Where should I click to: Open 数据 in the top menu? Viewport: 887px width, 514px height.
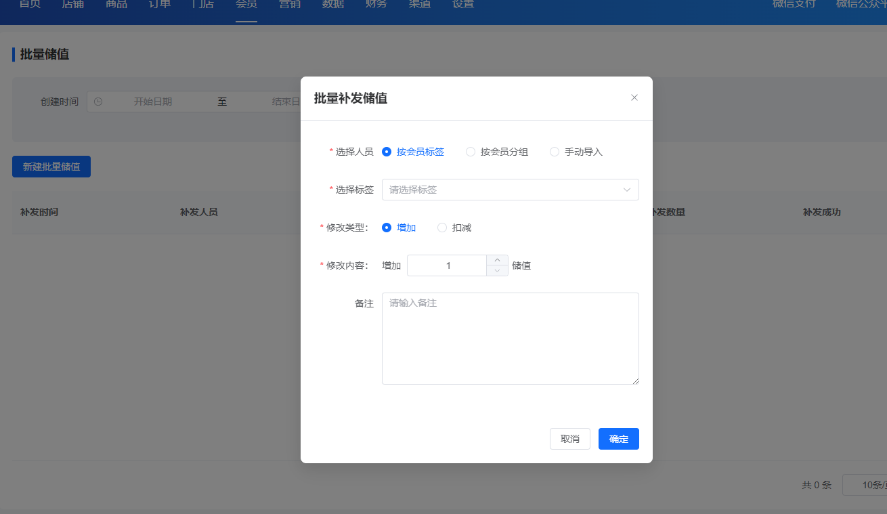point(333,5)
